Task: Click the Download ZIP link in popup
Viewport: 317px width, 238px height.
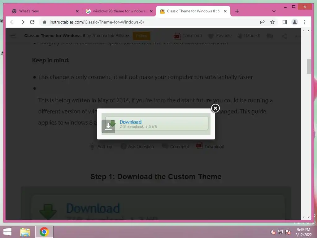Action: pyautogui.click(x=131, y=122)
